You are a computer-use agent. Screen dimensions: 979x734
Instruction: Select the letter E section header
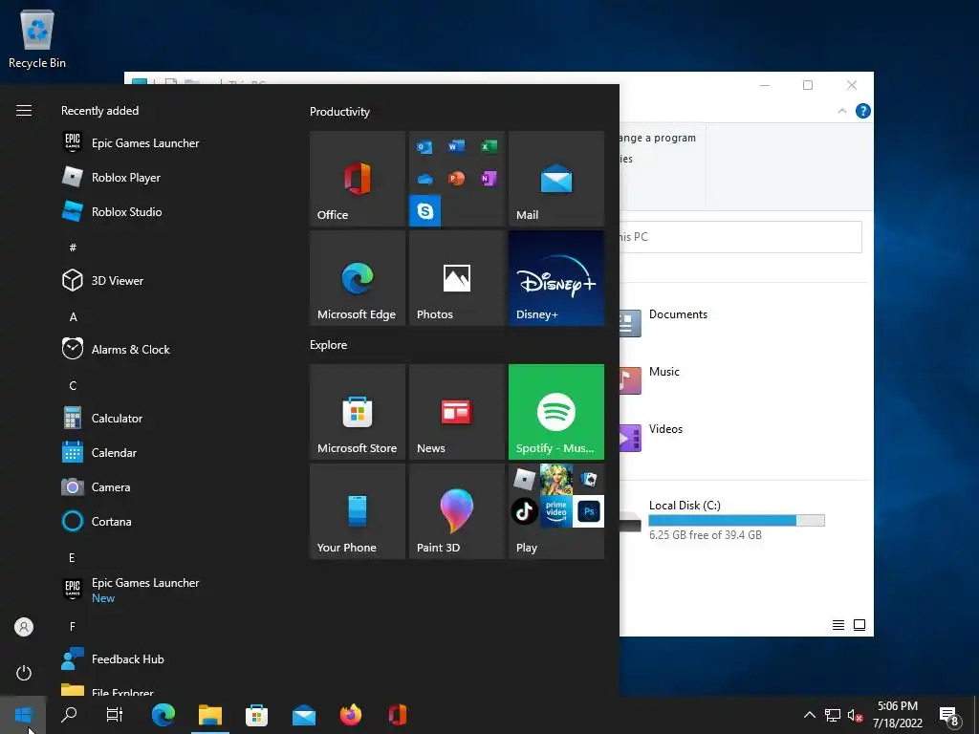(73, 558)
